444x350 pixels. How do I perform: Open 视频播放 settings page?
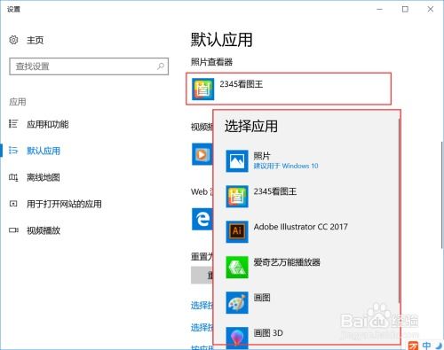click(x=44, y=230)
